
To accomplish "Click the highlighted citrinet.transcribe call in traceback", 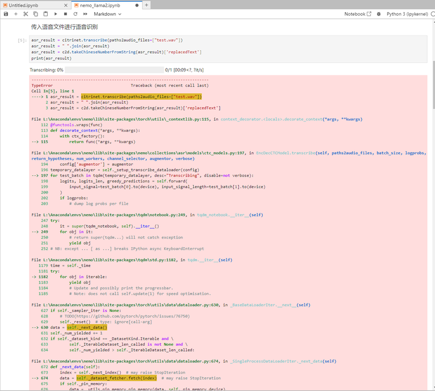I will tap(141, 97).
